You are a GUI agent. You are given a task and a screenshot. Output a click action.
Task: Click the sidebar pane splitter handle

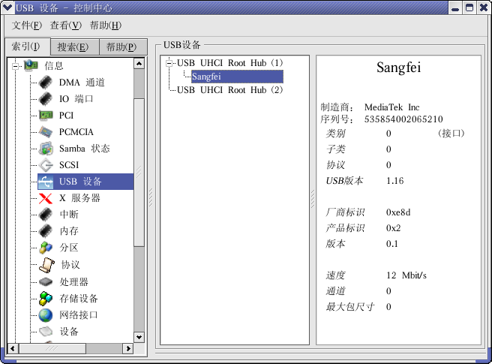click(151, 197)
